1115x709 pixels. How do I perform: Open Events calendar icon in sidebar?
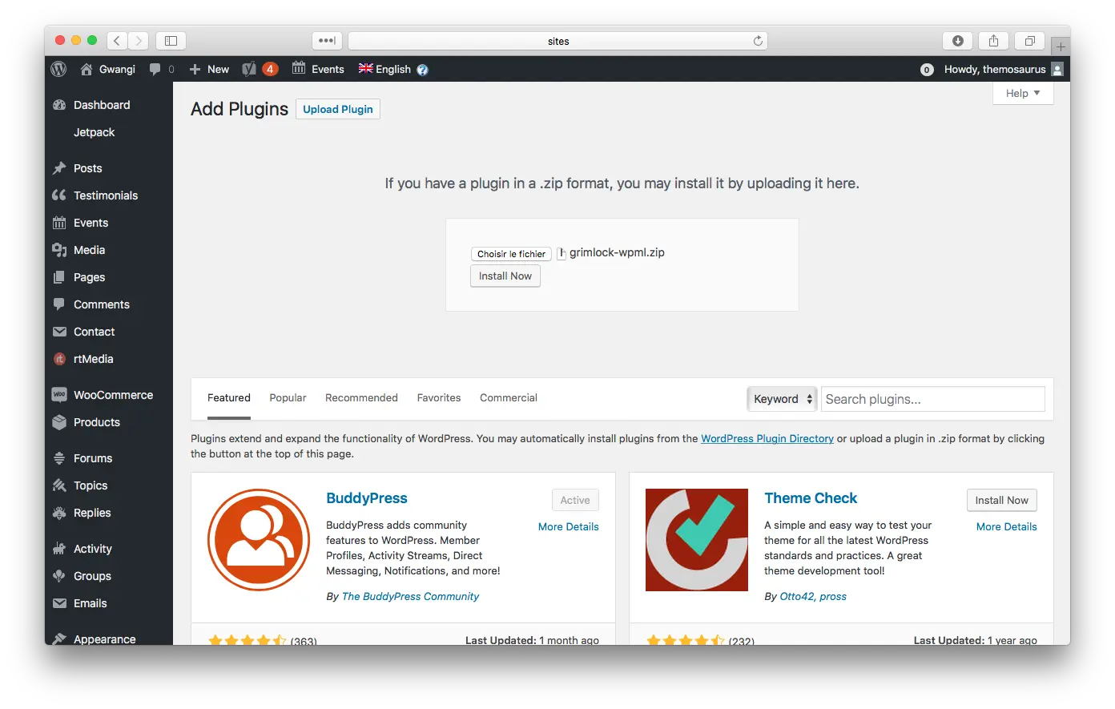(59, 223)
